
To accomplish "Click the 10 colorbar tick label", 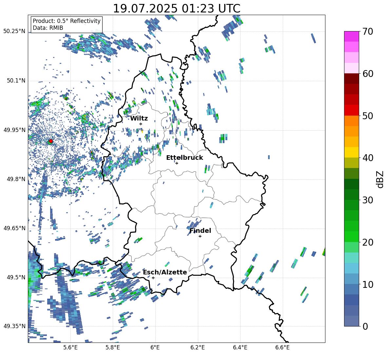I will click(x=368, y=284).
